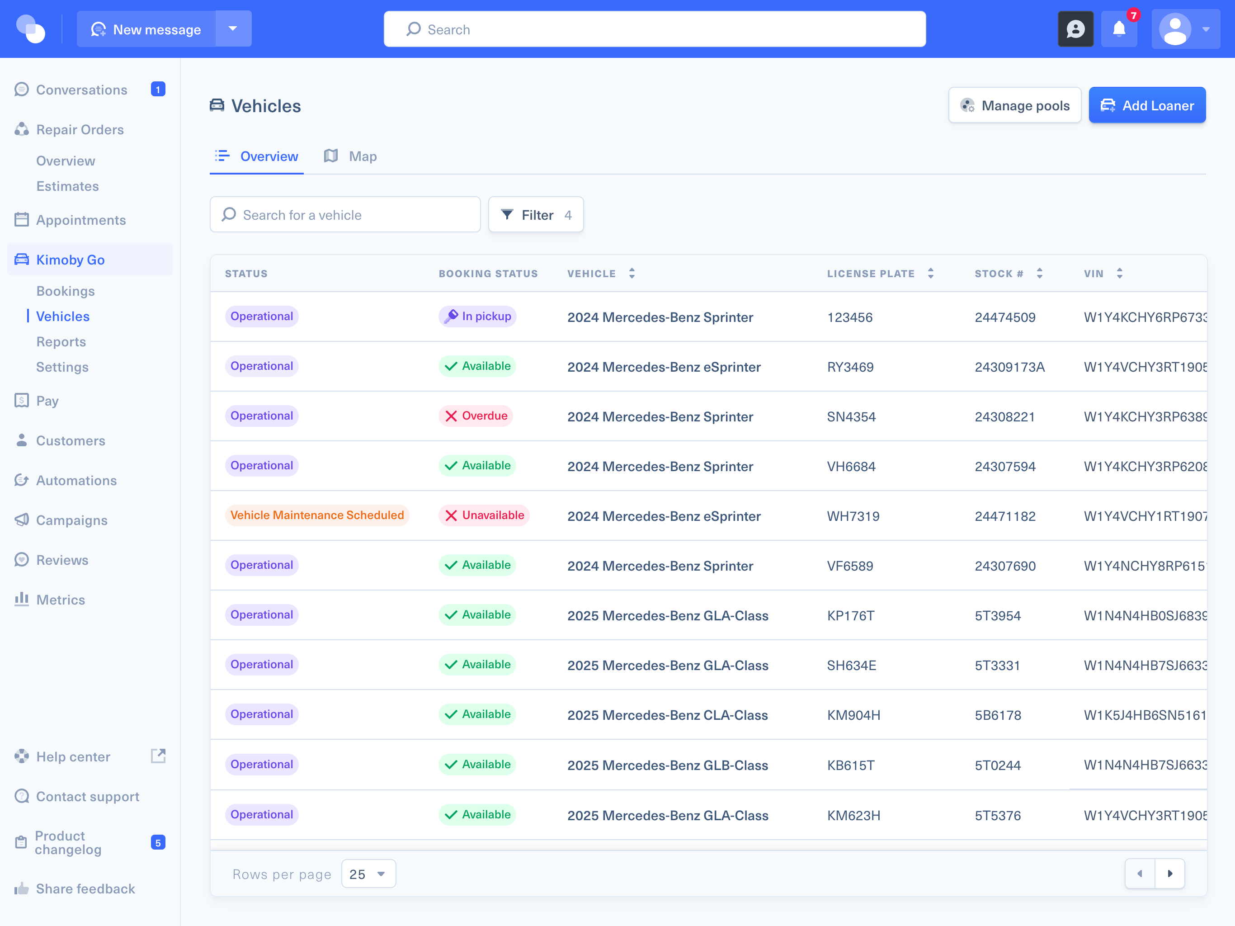Open the Help center external link icon

point(159,756)
